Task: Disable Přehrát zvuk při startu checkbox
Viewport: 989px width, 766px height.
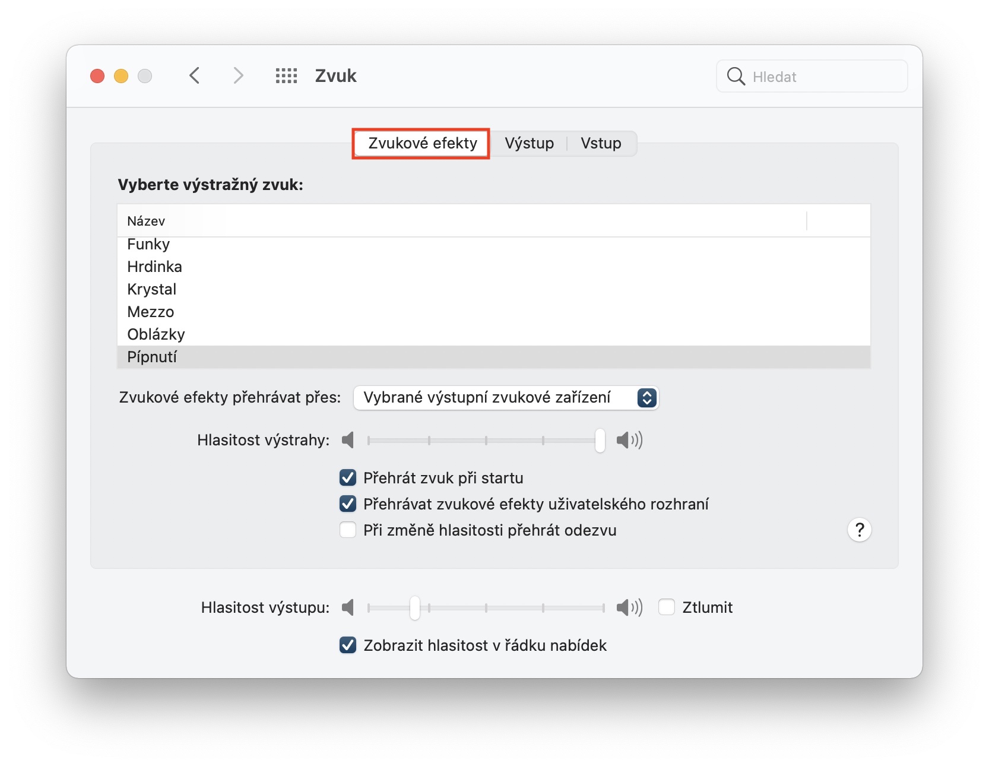Action: 348,478
